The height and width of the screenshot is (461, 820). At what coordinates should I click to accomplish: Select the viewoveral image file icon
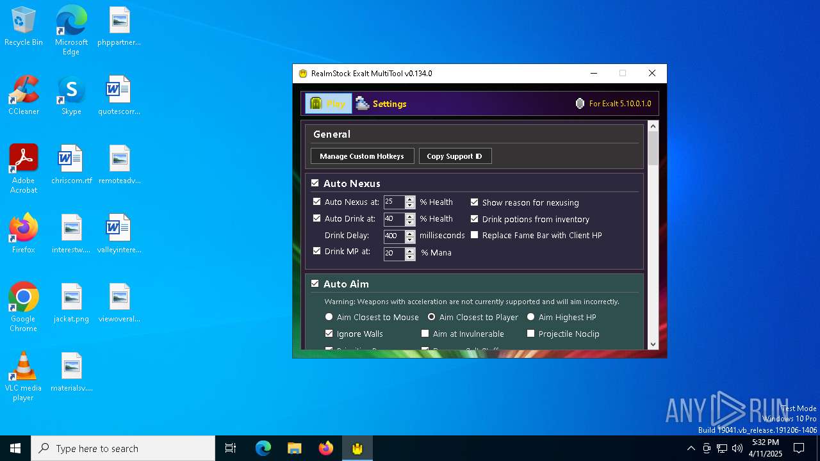[119, 303]
